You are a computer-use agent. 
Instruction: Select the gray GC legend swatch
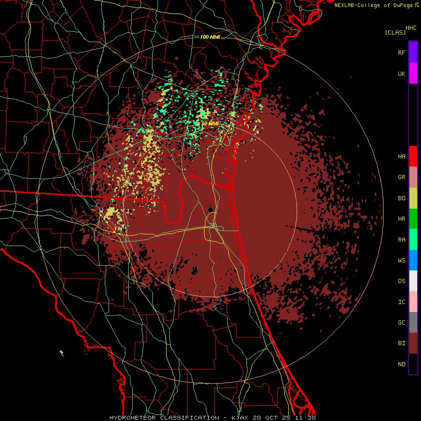pyautogui.click(x=413, y=322)
